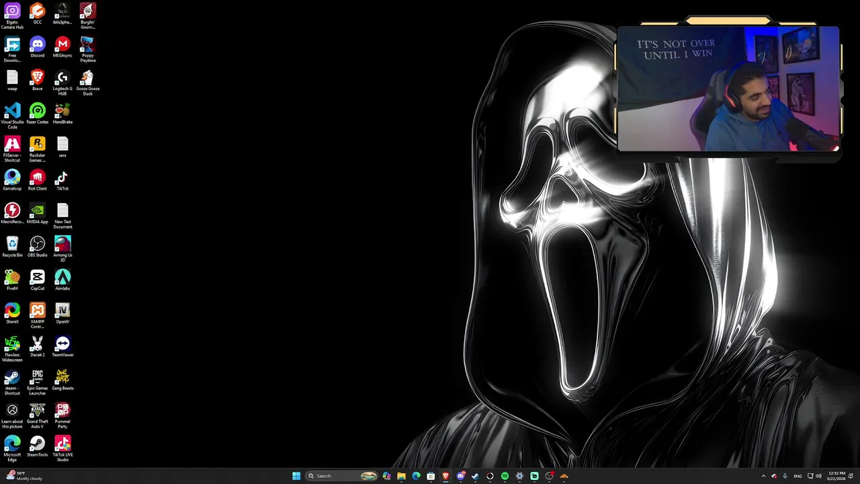Screen dimensions: 860x484
Task: Open the NVIDIA App desktop shortcut
Action: [x=38, y=214]
